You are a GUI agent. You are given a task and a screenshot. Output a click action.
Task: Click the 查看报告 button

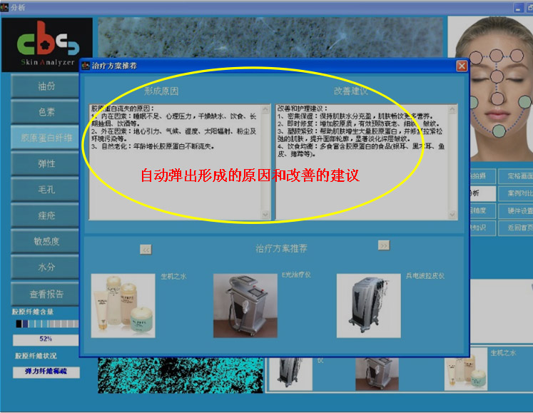(x=46, y=293)
